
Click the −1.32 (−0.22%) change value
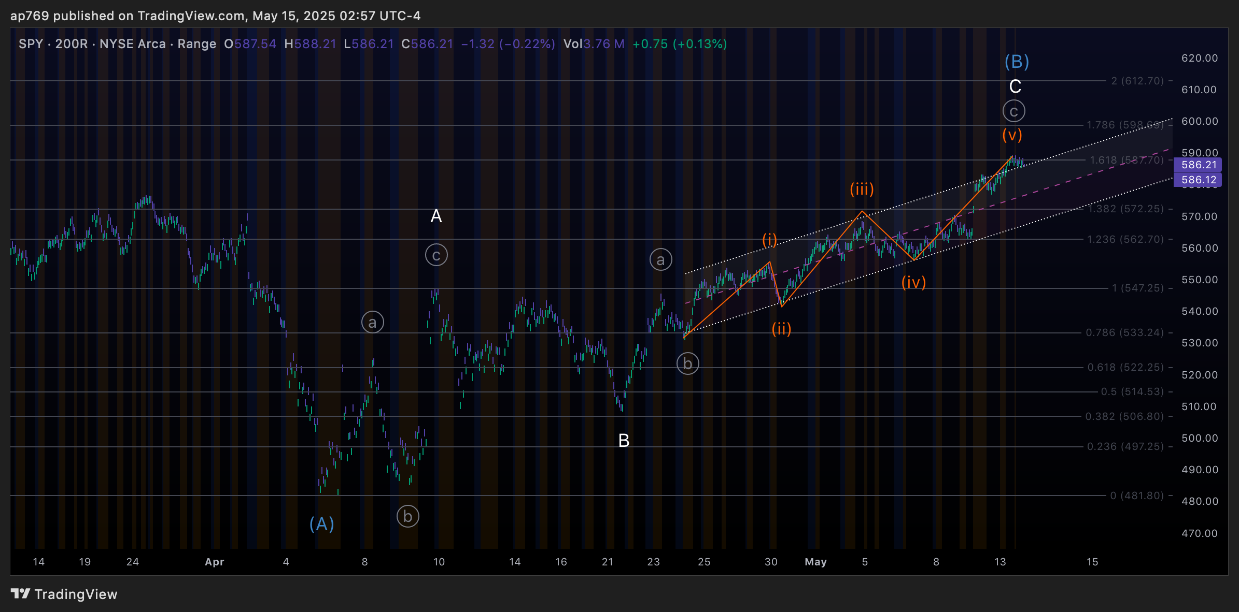click(x=508, y=44)
